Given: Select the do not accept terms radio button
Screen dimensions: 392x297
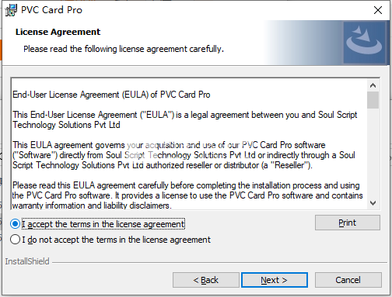Looking at the screenshot, I should coord(15,240).
